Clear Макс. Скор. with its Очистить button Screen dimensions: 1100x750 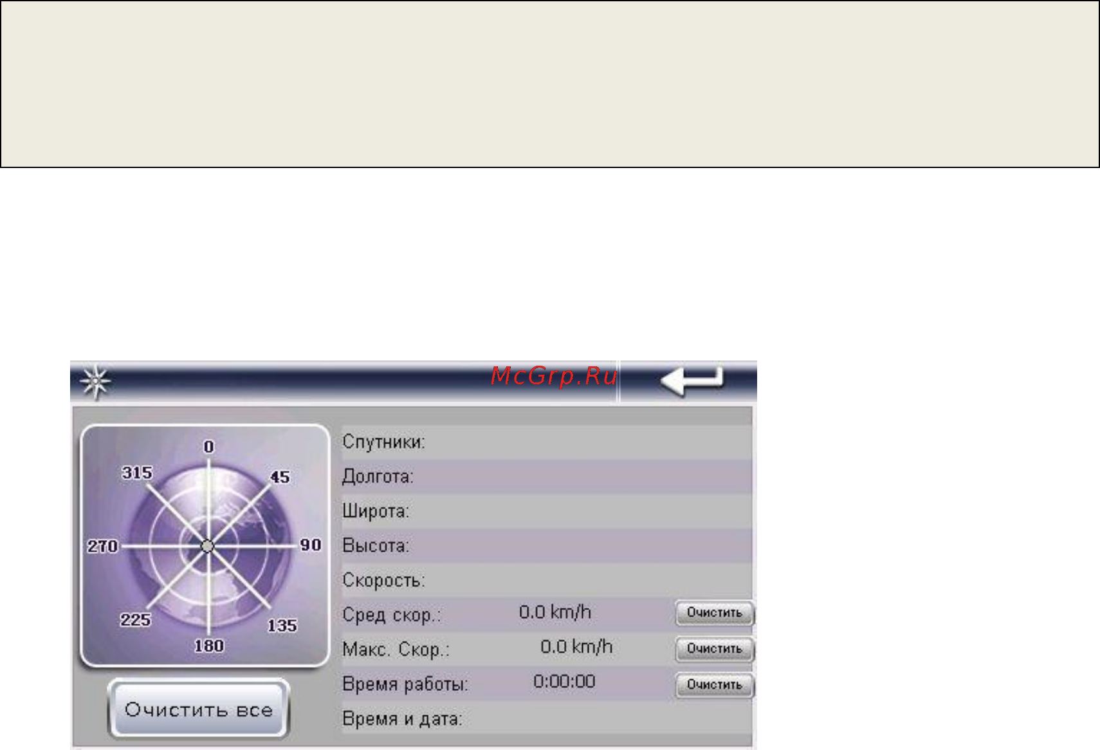point(714,649)
